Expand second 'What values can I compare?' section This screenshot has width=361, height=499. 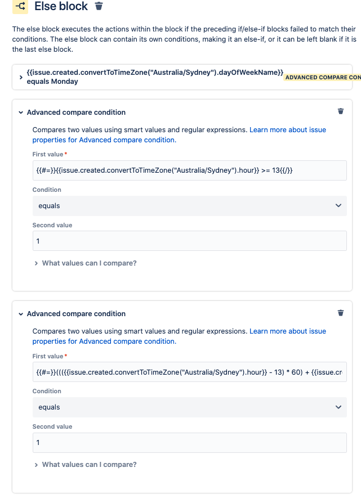pos(86,465)
